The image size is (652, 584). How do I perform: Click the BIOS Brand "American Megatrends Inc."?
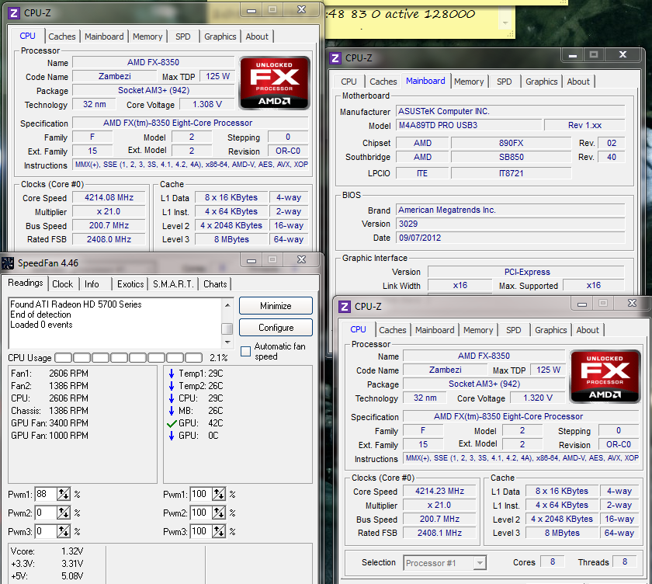click(510, 210)
